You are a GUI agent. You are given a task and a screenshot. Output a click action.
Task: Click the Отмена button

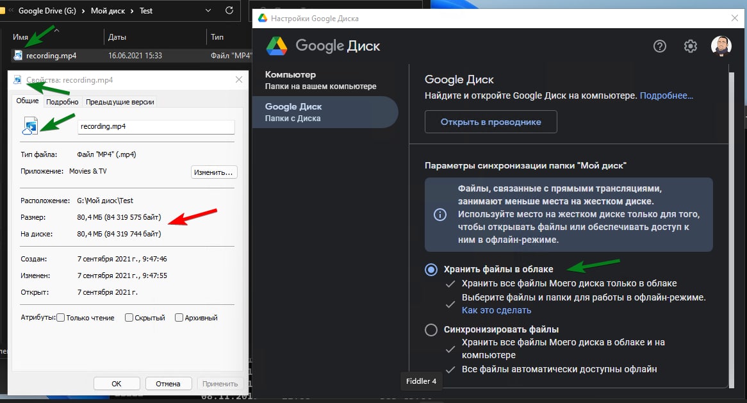[x=168, y=384]
